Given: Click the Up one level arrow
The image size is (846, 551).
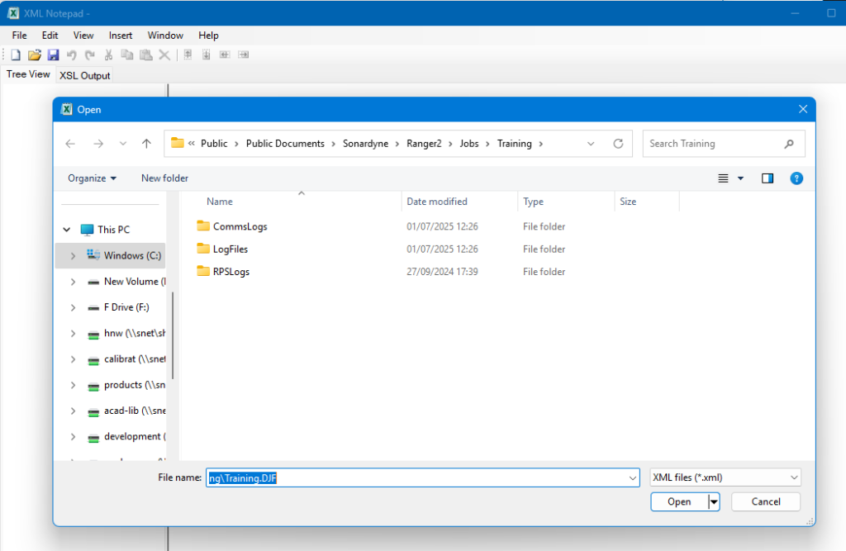Looking at the screenshot, I should point(146,144).
